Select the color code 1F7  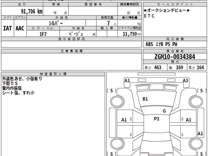(x=43, y=34)
